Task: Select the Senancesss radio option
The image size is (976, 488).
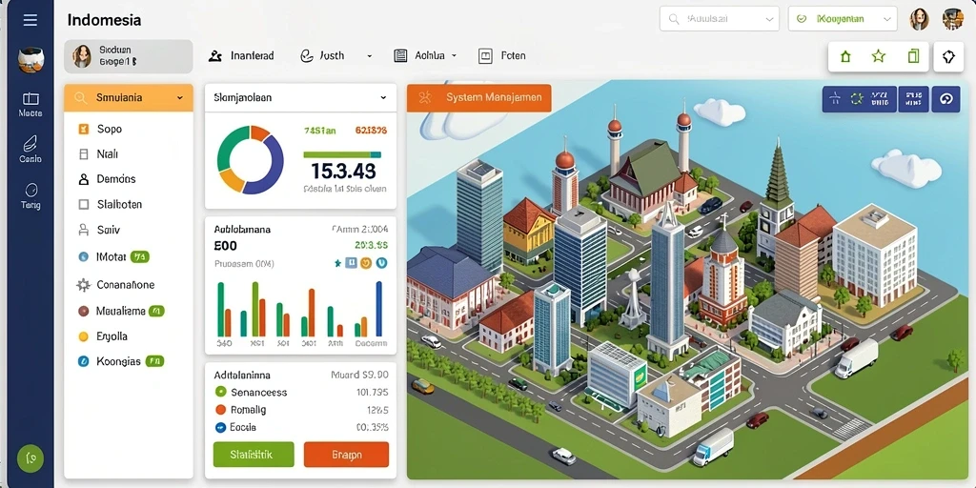Action: pyautogui.click(x=220, y=392)
